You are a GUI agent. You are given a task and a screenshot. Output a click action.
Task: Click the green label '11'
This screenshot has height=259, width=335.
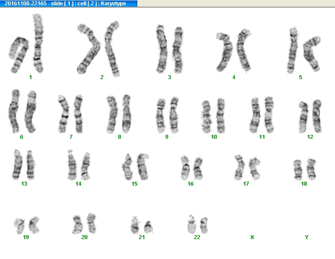[262, 137]
